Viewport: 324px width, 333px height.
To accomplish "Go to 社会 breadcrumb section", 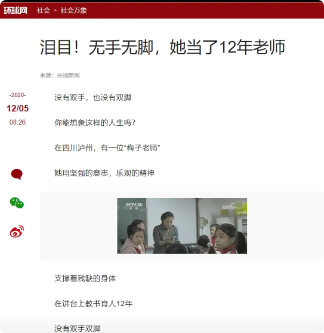I will point(44,10).
